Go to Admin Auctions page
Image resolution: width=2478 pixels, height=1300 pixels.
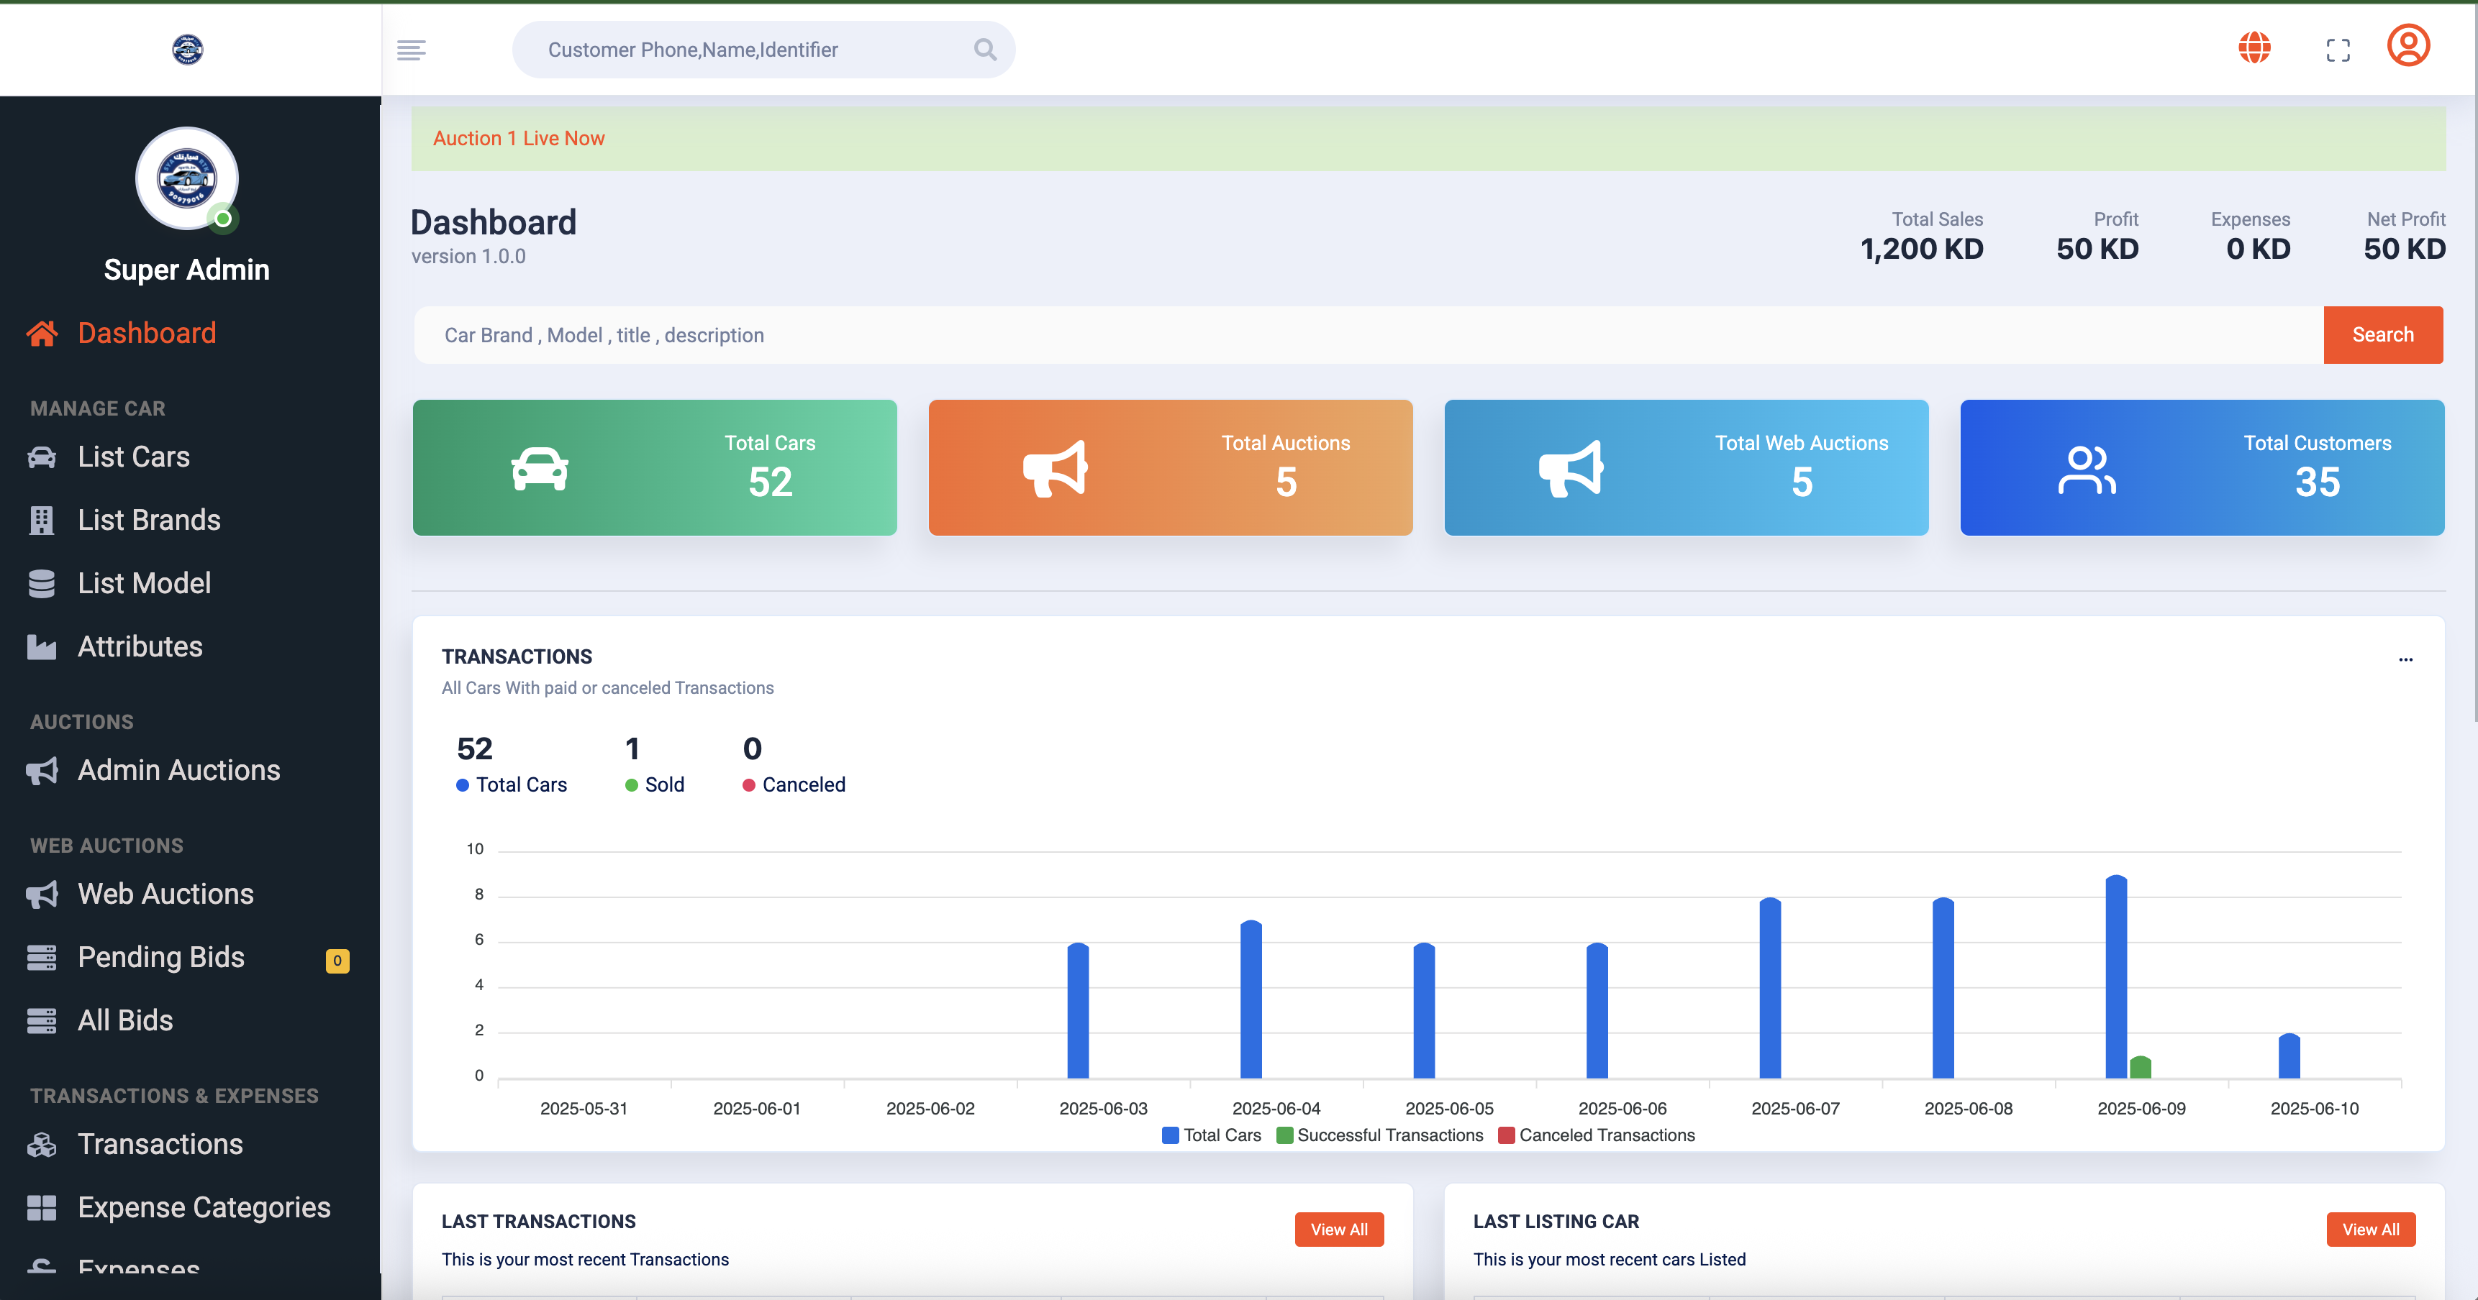point(178,770)
